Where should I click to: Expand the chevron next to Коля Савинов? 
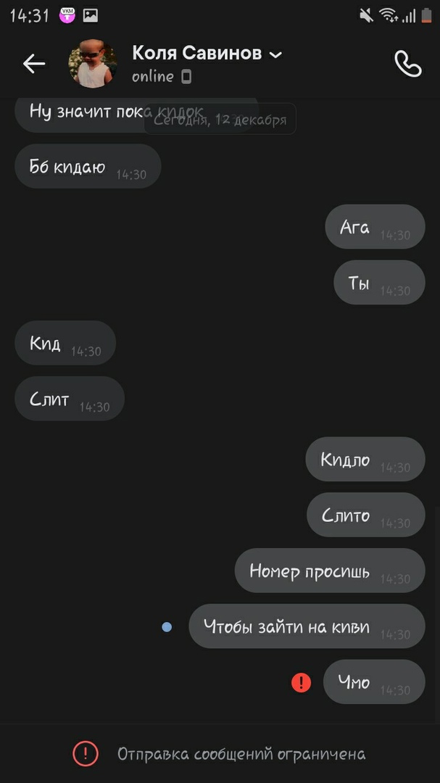pos(275,54)
